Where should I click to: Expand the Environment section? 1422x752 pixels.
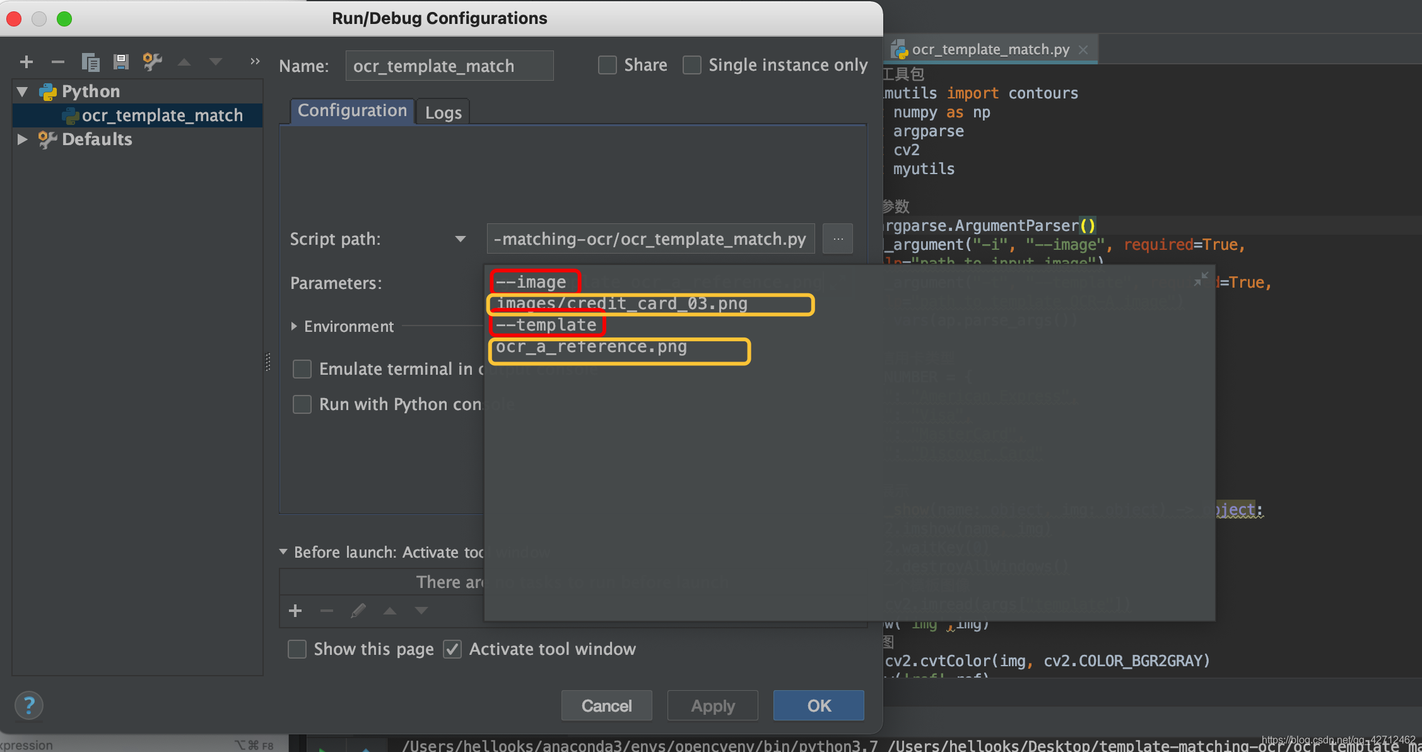pyautogui.click(x=293, y=326)
